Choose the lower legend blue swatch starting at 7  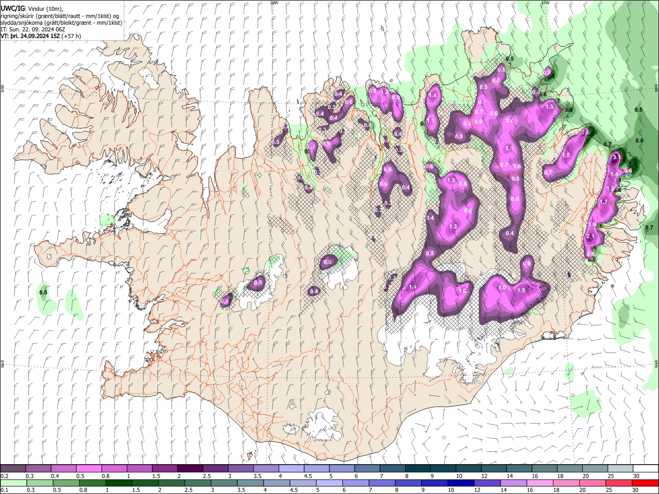click(x=382, y=483)
